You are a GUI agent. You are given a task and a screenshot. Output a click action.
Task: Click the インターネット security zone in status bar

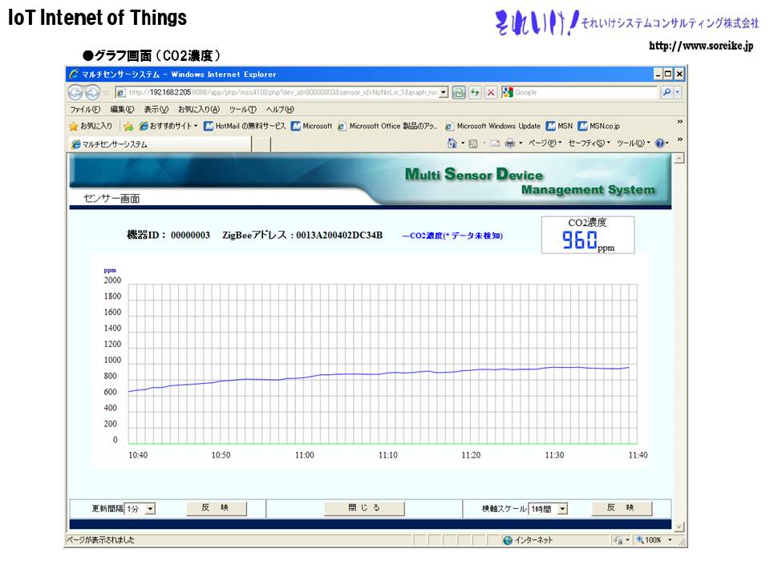pyautogui.click(x=529, y=540)
